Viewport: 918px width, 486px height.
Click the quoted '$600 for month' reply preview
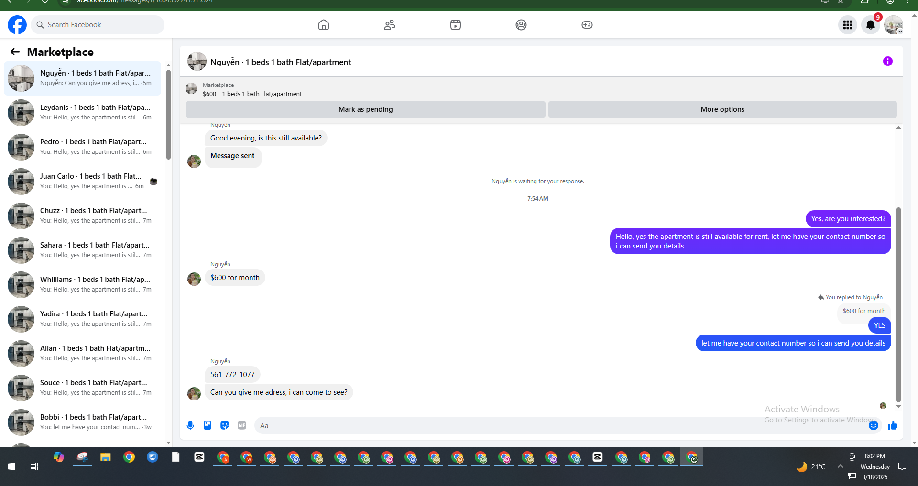point(864,311)
